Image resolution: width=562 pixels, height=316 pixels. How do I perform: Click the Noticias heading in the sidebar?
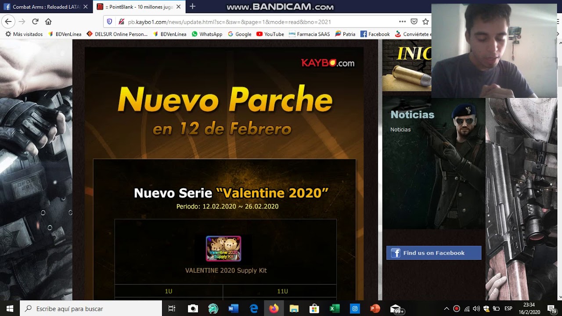[x=412, y=115]
